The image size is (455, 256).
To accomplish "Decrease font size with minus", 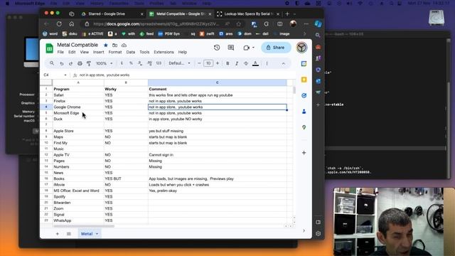I will (199, 63).
